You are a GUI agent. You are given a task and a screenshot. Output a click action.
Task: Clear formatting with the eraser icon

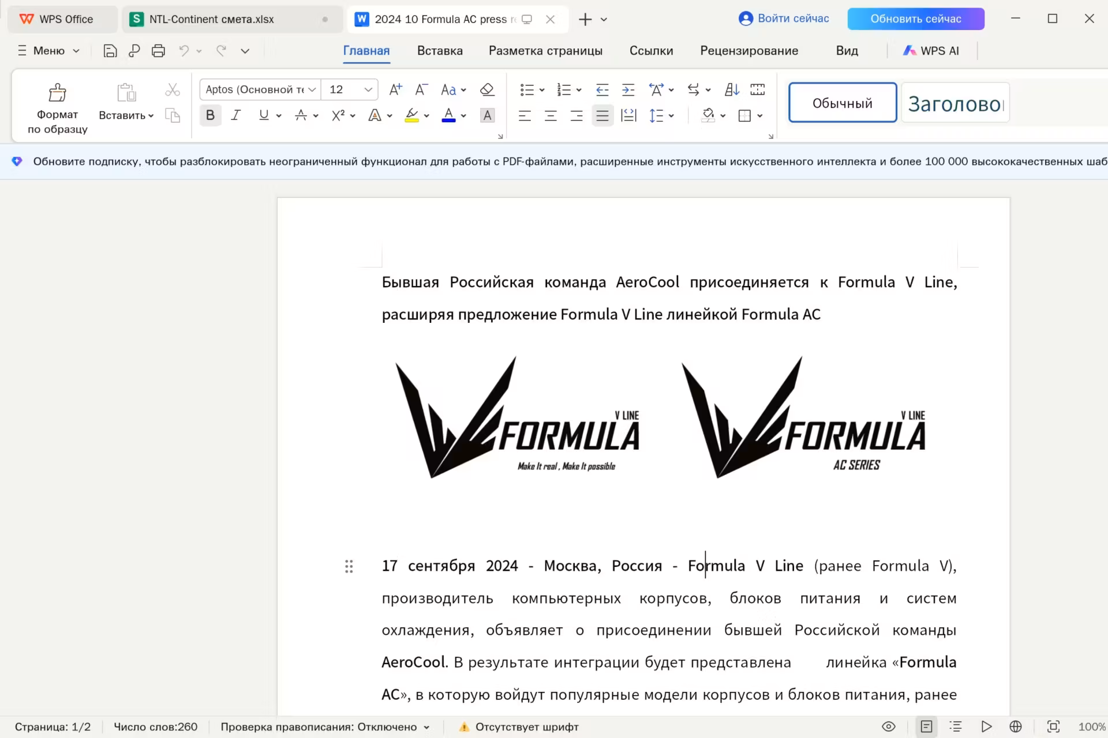[487, 89]
